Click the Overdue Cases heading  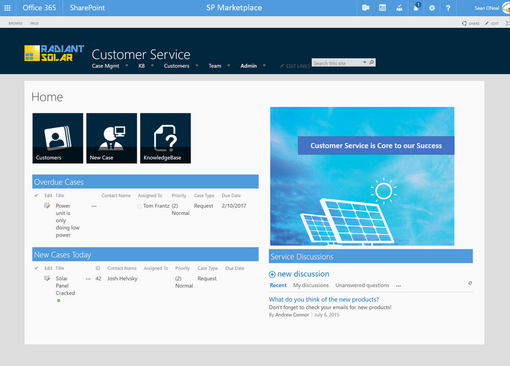59,182
